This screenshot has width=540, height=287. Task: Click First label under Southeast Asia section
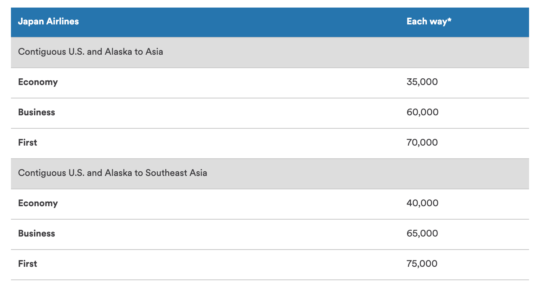pos(28,264)
